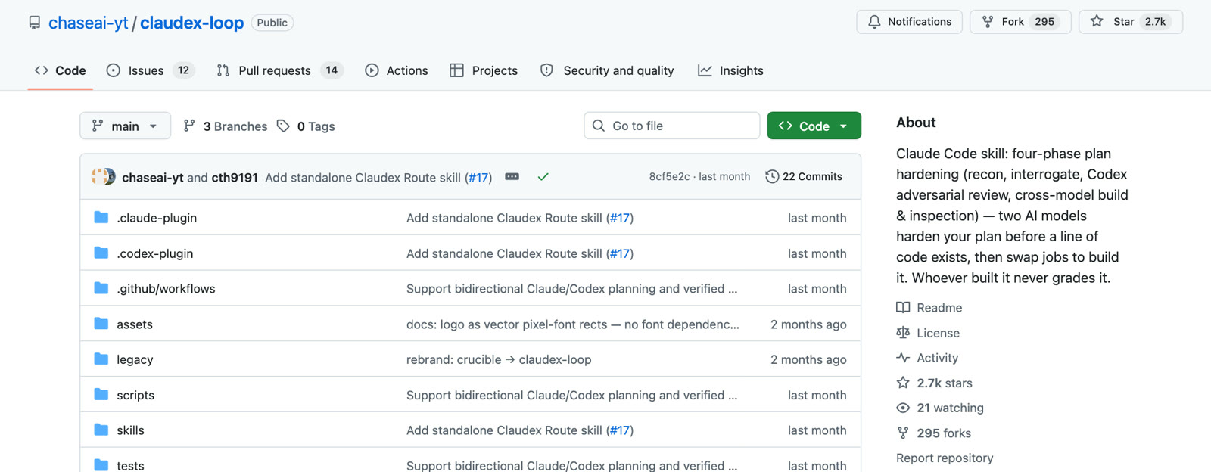Open the skills folder
Viewport: 1211px width, 472px height.
coord(130,430)
